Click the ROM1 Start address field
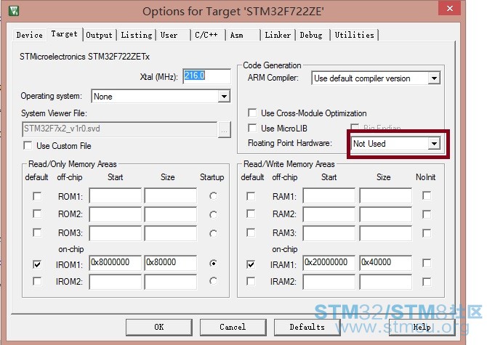Image resolution: width=487 pixels, height=345 pixels. coord(116,195)
